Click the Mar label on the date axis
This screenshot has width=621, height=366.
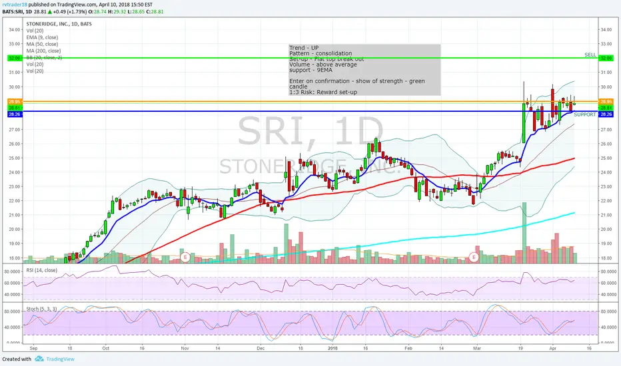point(477,348)
